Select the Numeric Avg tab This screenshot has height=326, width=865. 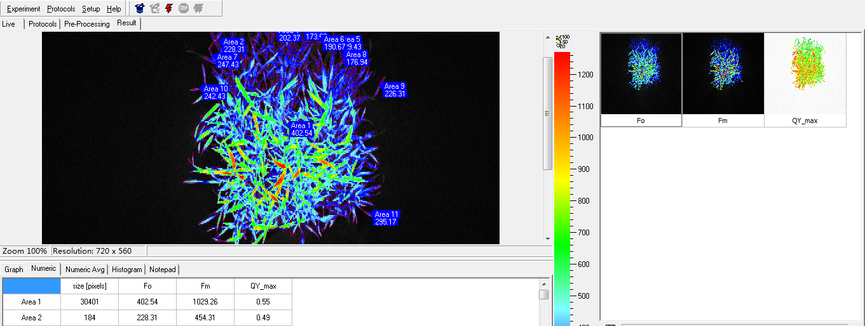click(x=85, y=270)
